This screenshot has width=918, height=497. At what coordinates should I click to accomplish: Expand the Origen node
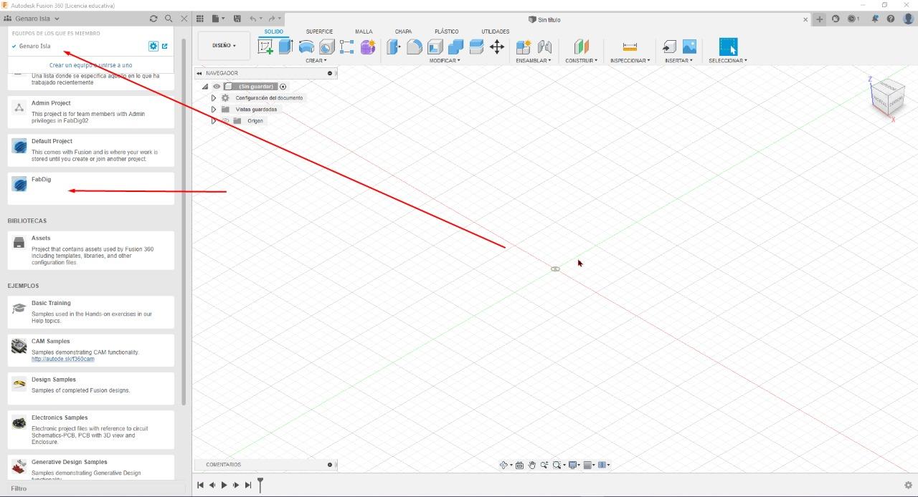(x=214, y=121)
